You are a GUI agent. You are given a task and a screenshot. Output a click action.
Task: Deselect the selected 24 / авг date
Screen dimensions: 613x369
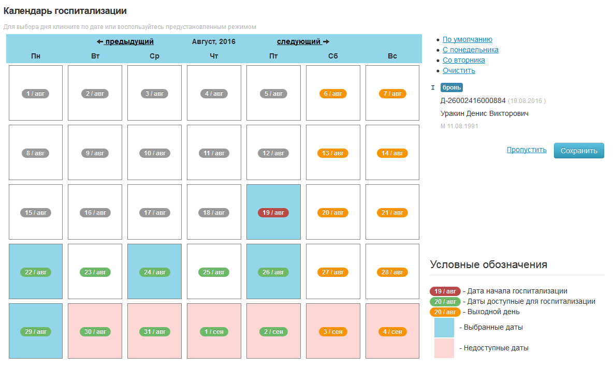pos(154,272)
